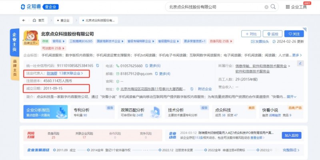Expand the 司法案件 25条 tag

point(54,48)
